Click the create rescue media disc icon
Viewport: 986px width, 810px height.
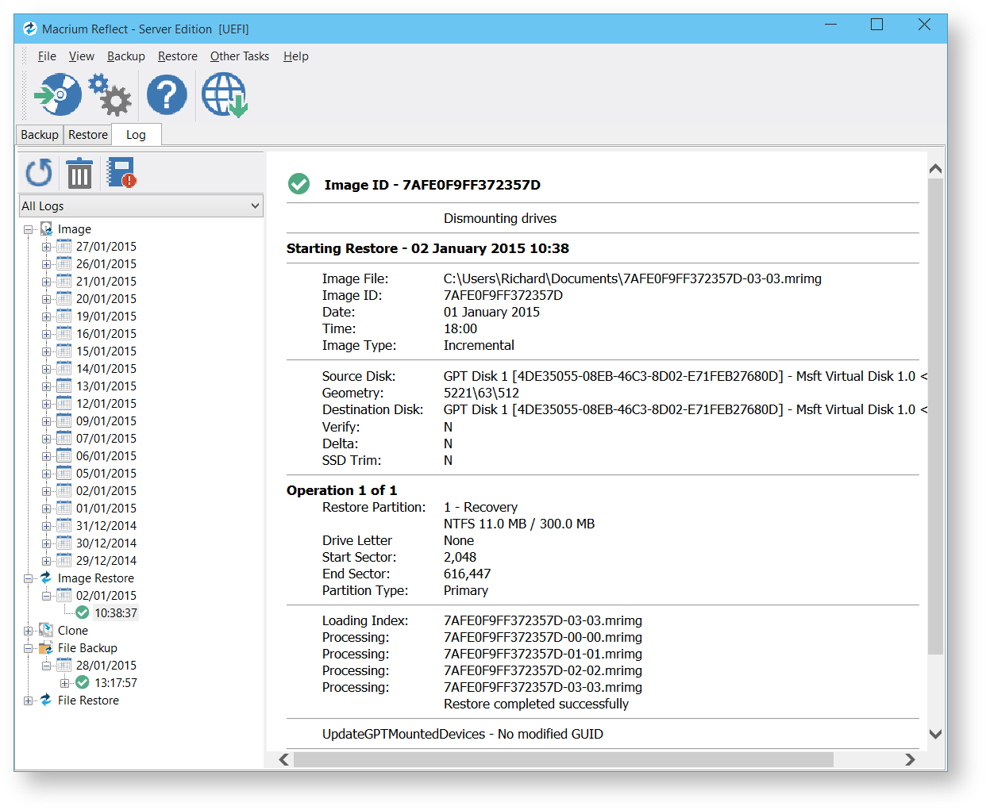tap(59, 95)
